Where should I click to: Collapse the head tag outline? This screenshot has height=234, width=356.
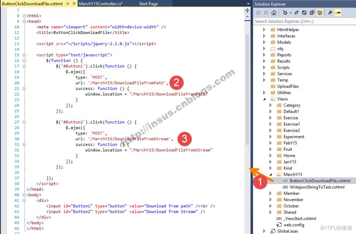point(24,21)
